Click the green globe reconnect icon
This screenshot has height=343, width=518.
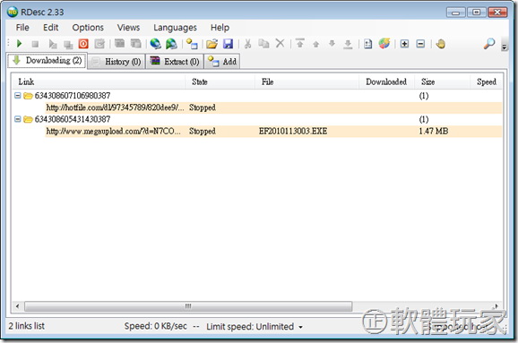171,44
